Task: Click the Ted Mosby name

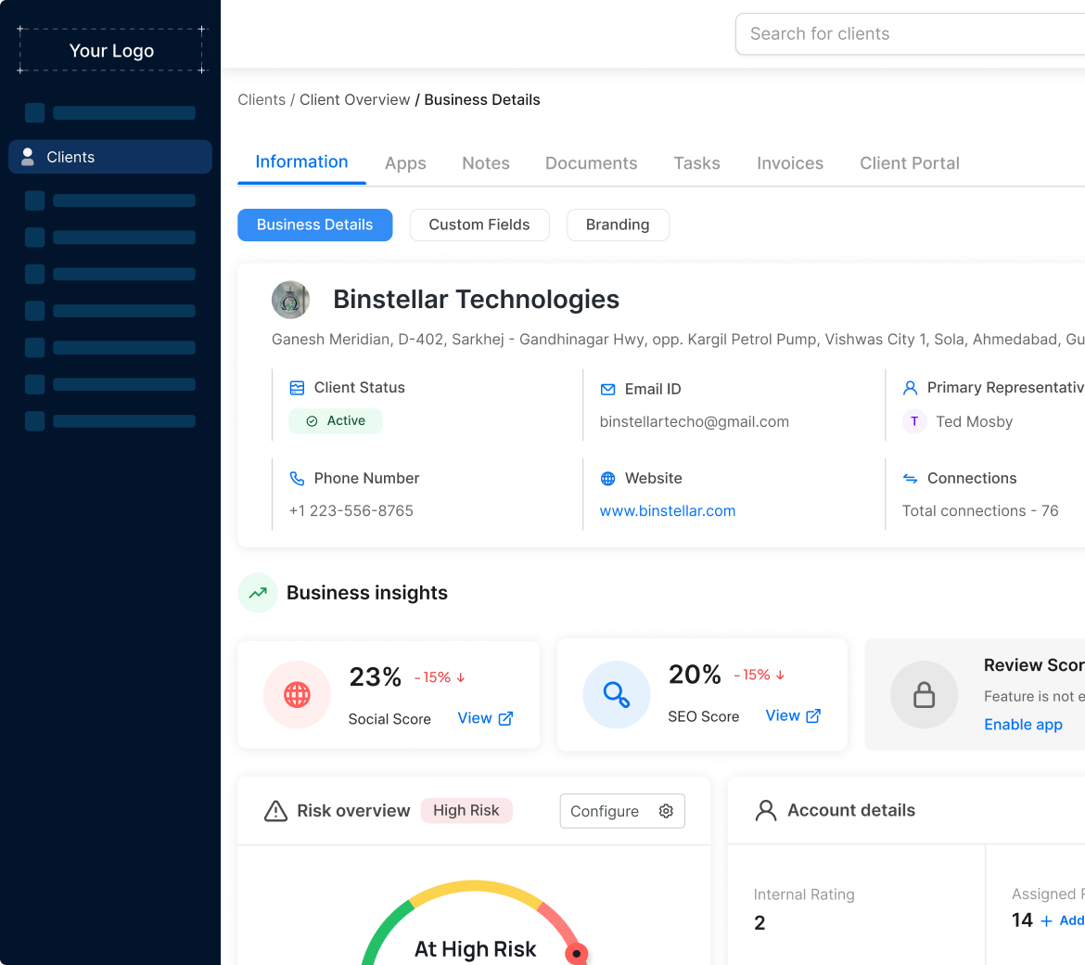Action: tap(975, 421)
